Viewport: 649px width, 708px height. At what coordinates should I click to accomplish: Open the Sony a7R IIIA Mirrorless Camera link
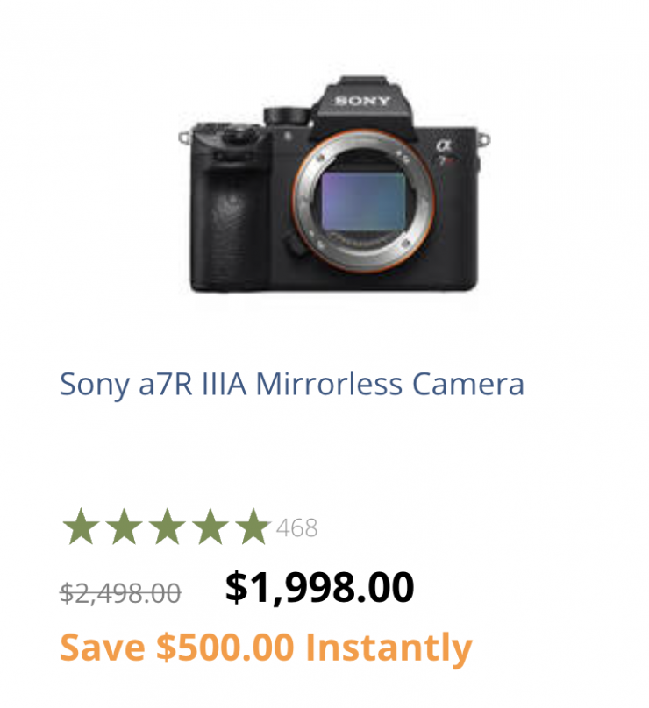point(291,384)
